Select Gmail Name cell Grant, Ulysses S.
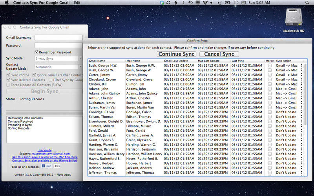The height and width of the screenshot is (196, 314). [106, 140]
